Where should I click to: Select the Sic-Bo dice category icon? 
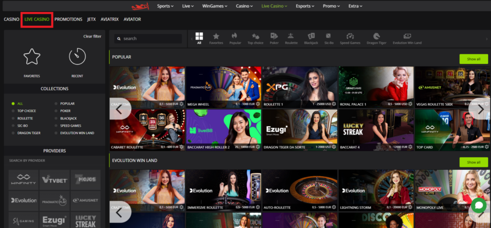point(328,36)
